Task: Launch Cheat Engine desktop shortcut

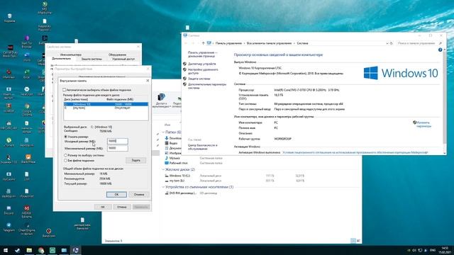Action: tap(27, 229)
